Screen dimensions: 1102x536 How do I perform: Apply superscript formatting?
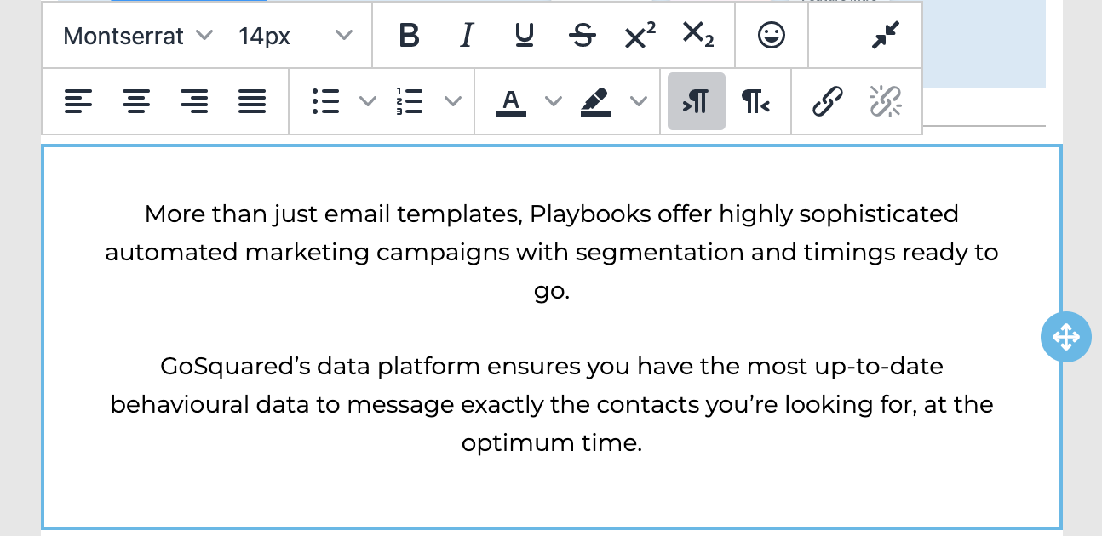click(640, 36)
